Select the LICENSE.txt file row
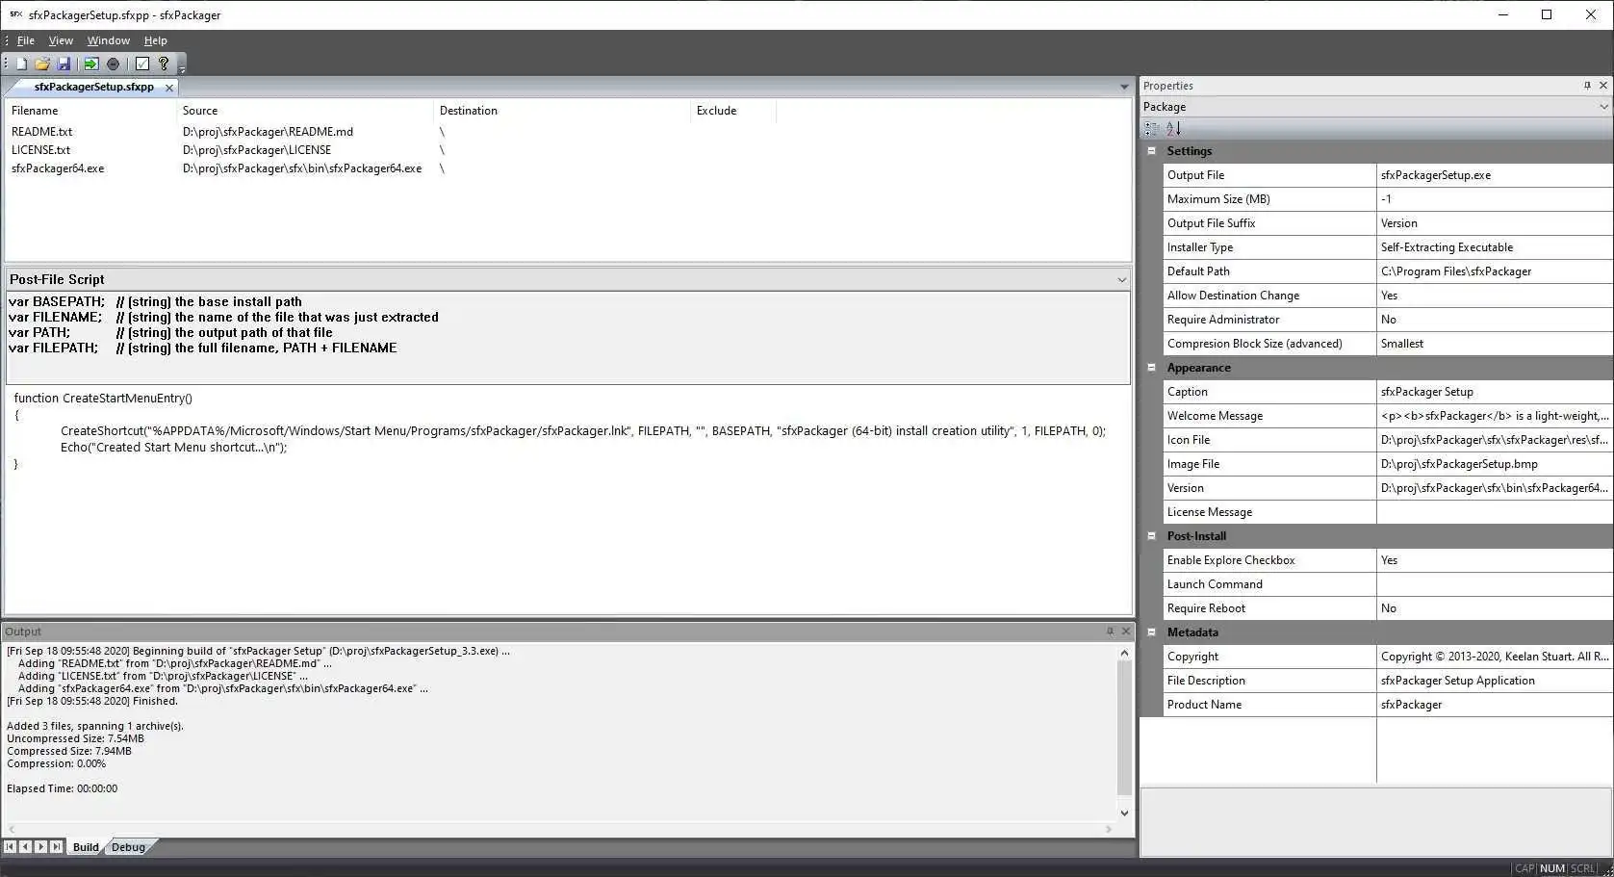This screenshot has height=877, width=1614. click(x=568, y=150)
